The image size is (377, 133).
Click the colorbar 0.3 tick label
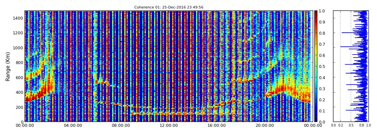pos(322,89)
